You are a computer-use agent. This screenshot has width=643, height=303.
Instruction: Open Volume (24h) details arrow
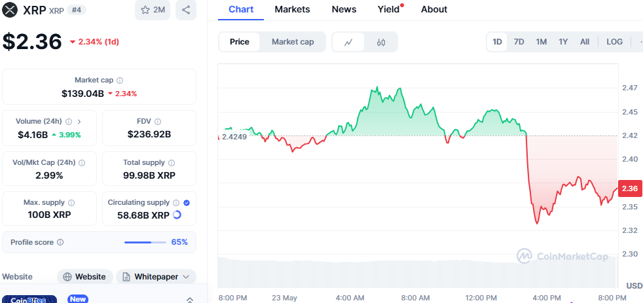[x=79, y=121]
